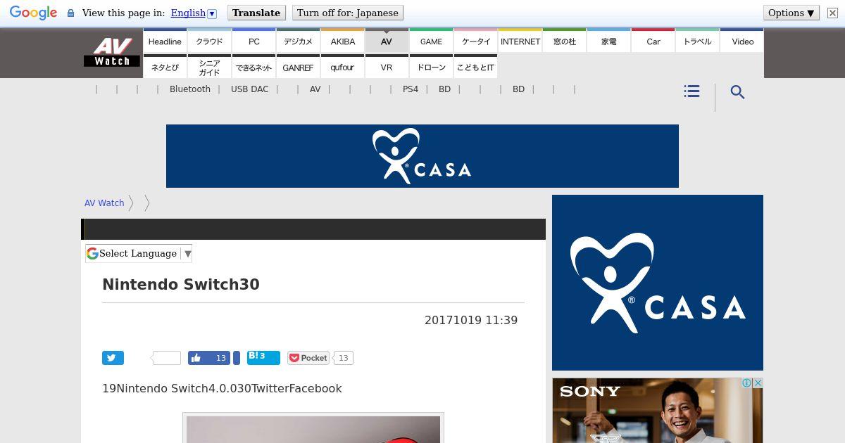Viewport: 845px width, 443px height.
Task: Open the Video tab
Action: (x=742, y=41)
